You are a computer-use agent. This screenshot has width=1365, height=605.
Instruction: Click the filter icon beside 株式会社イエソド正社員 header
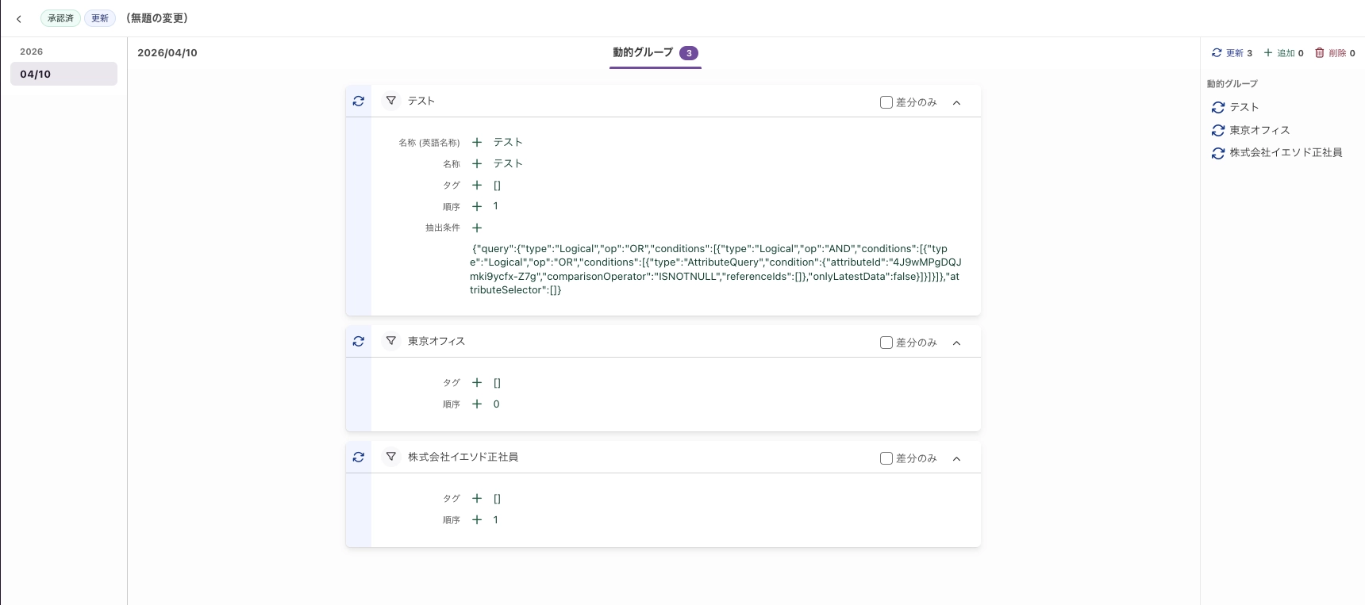[391, 457]
